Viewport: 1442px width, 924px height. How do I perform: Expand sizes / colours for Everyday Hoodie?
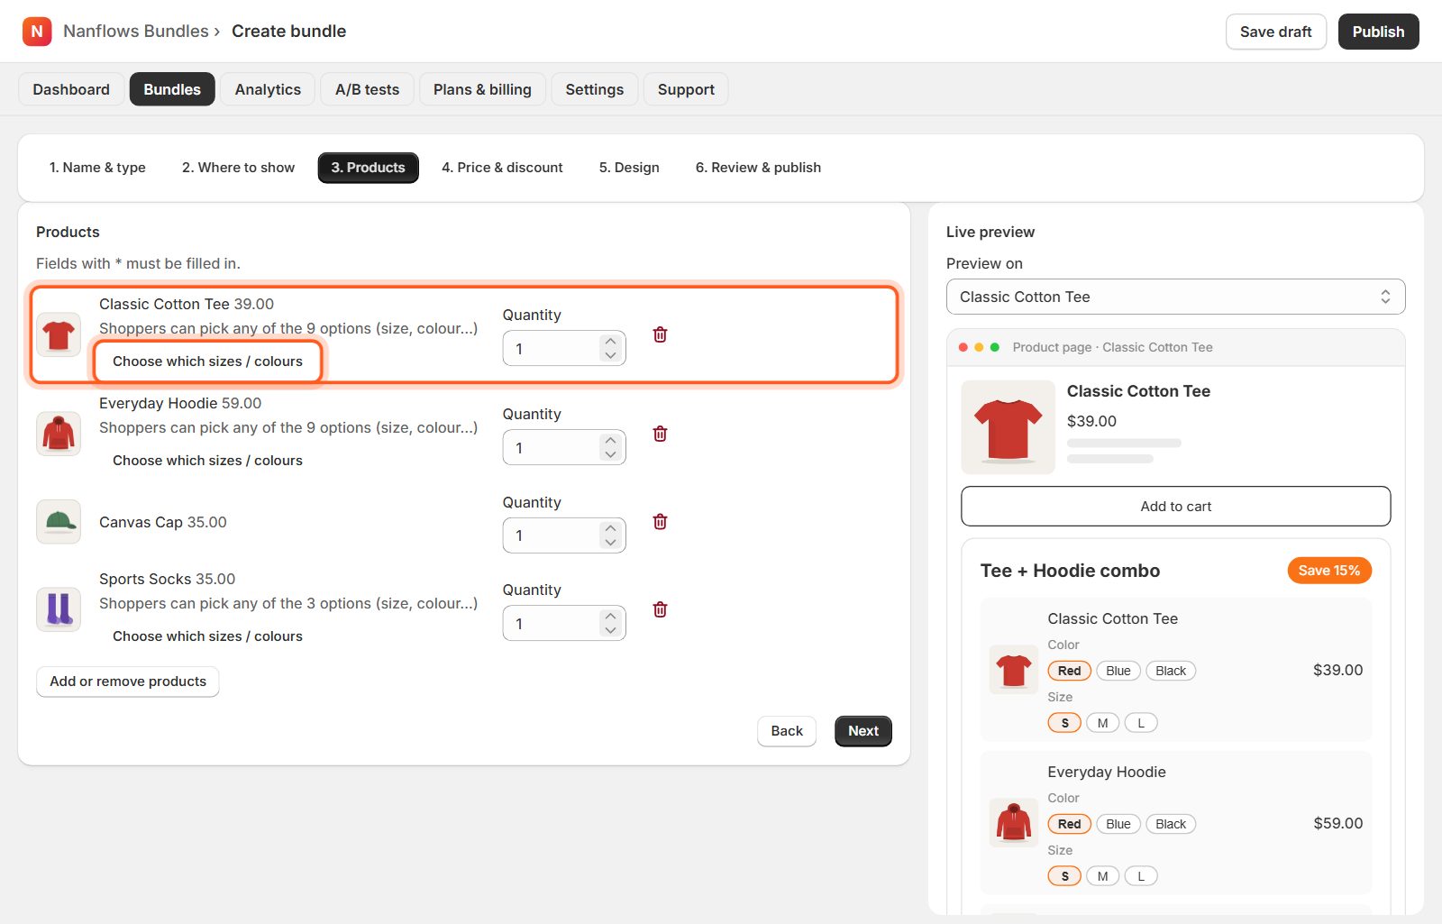tap(207, 461)
